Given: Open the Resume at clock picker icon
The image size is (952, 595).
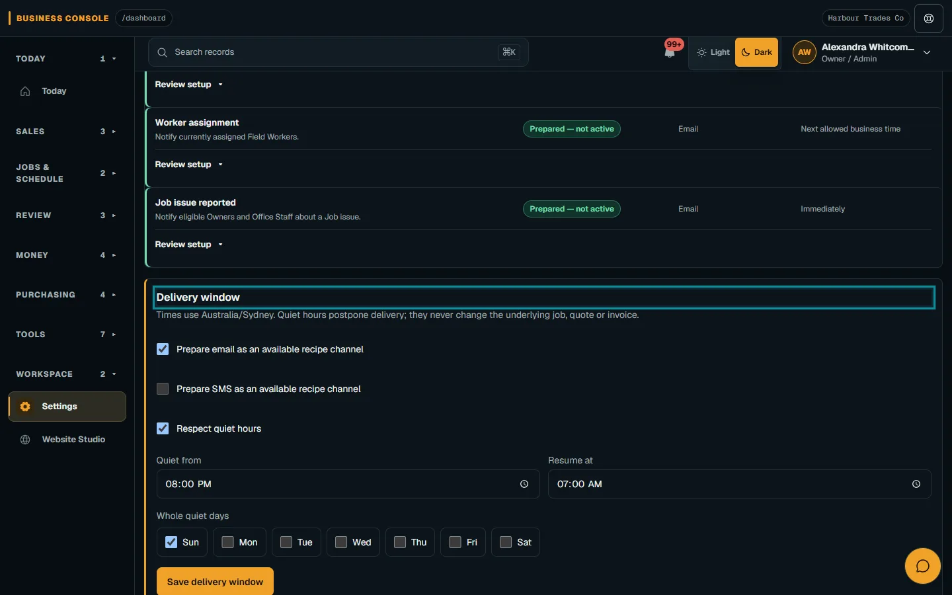Looking at the screenshot, I should [x=916, y=484].
